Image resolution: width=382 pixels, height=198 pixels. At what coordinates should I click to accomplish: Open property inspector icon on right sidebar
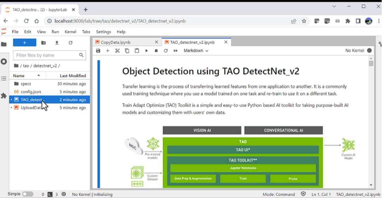click(x=380, y=44)
